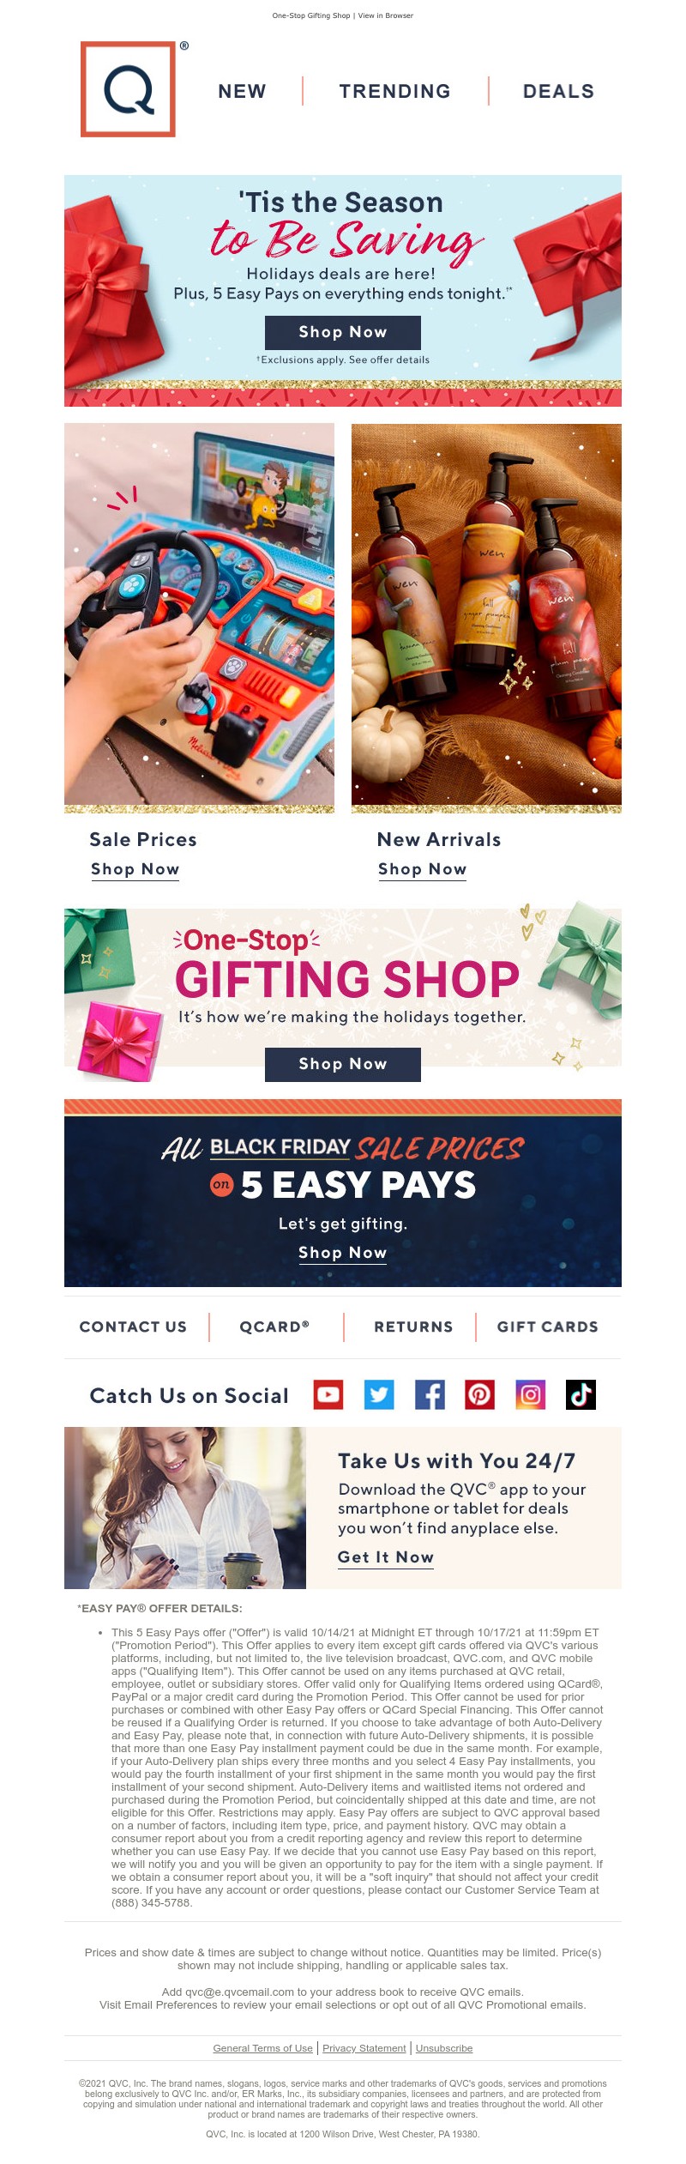Open the Facebook social icon

pos(430,1394)
